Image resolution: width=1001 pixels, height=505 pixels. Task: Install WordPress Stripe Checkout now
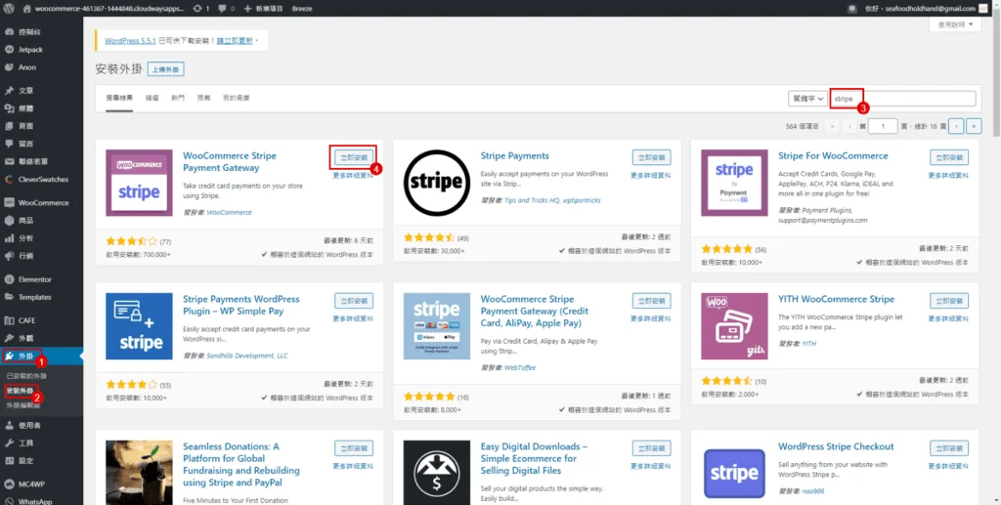tap(949, 447)
